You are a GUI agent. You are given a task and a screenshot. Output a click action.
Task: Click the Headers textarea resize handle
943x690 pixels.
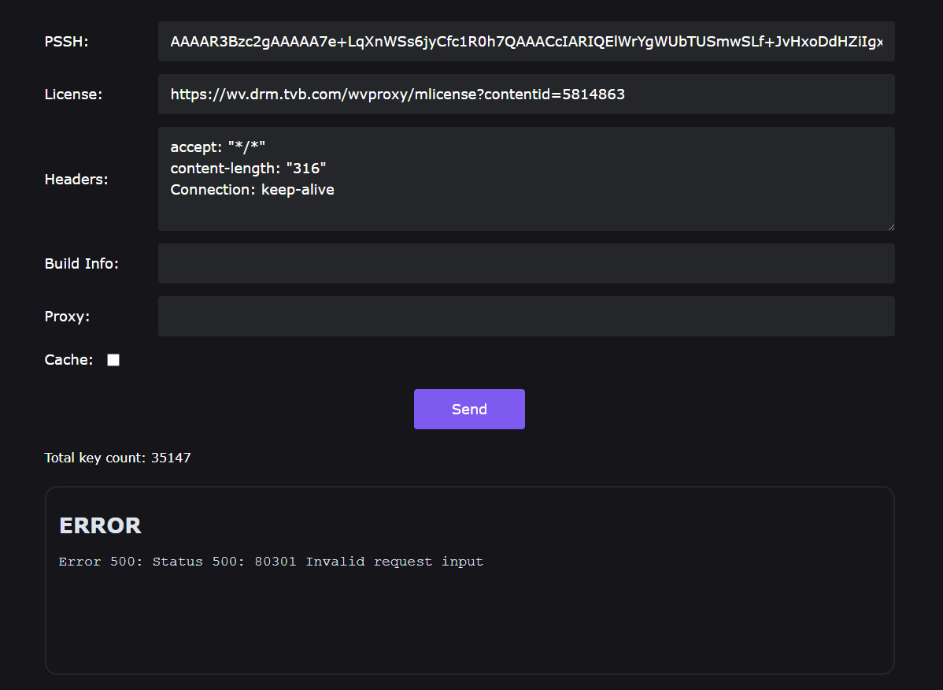890,226
